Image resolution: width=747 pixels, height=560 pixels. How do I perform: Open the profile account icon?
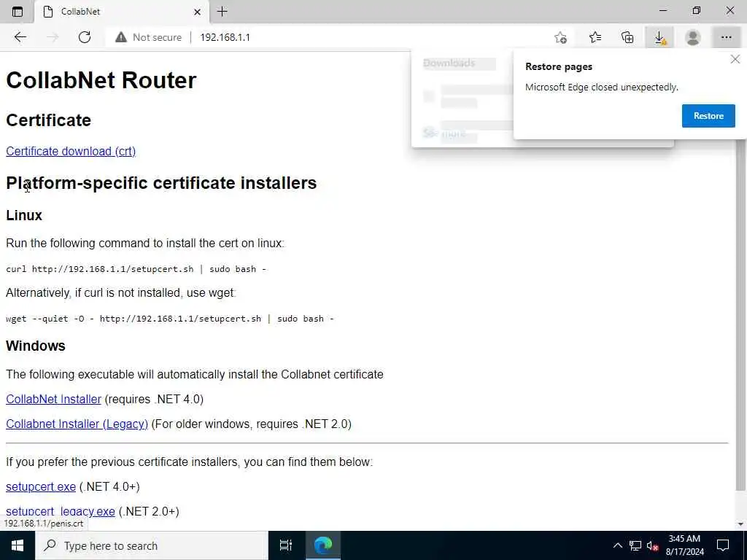(x=693, y=37)
